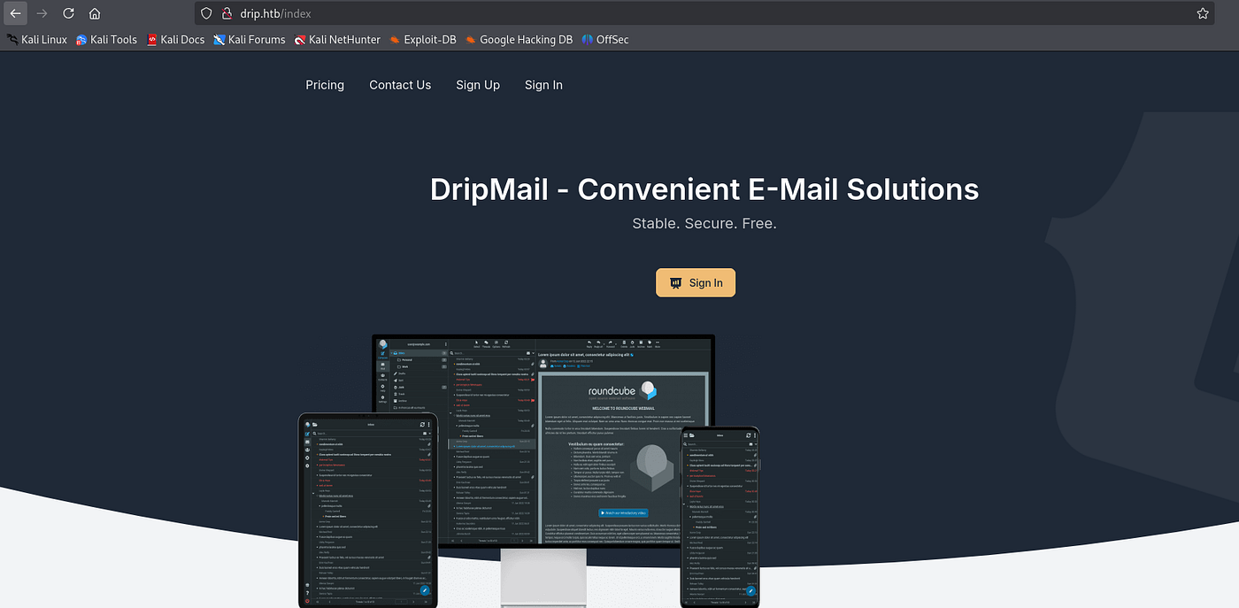Open the Pricing page

coord(324,85)
